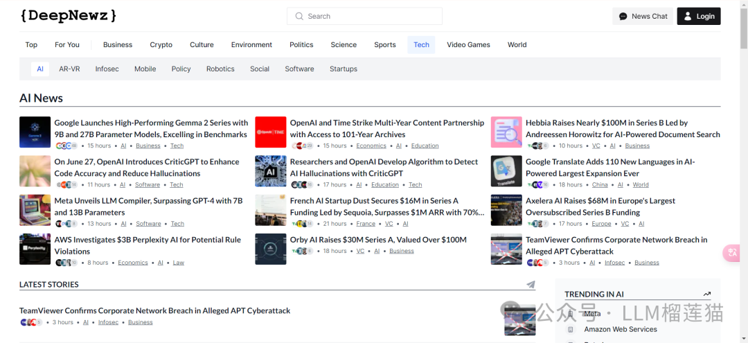
Task: Select the Tech category tab
Action: click(421, 45)
